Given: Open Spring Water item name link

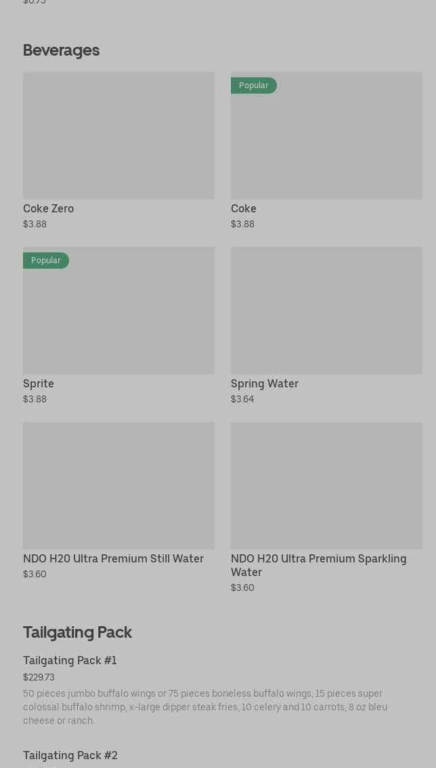Looking at the screenshot, I should [x=265, y=383].
